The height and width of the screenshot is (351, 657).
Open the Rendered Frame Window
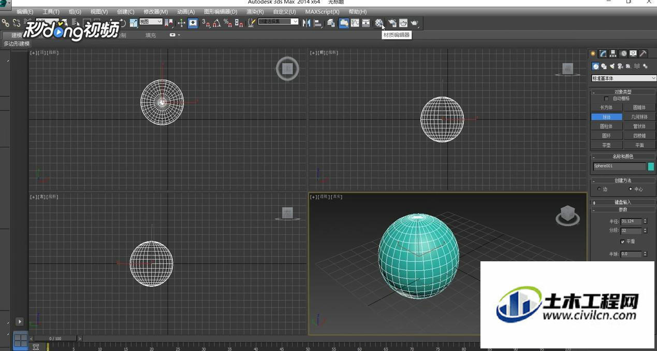tap(403, 23)
